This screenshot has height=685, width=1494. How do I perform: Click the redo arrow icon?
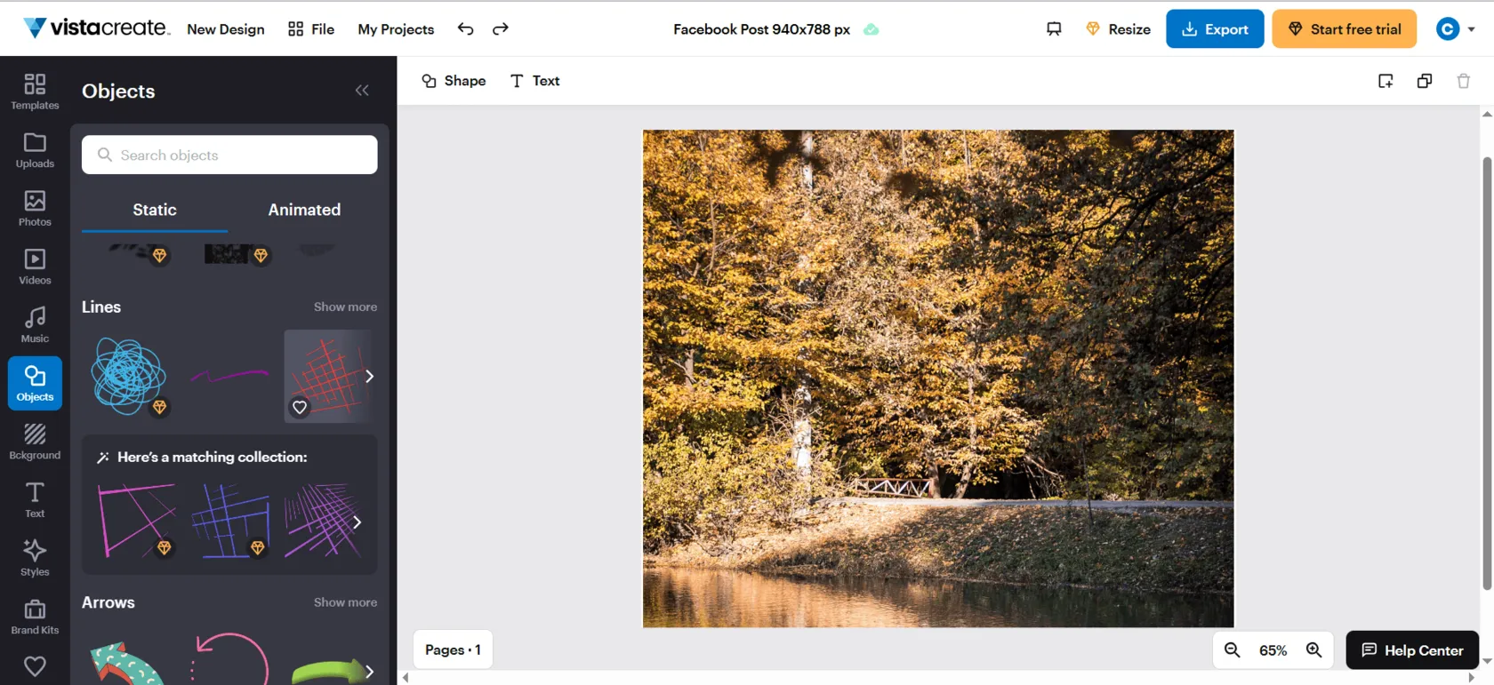click(501, 29)
